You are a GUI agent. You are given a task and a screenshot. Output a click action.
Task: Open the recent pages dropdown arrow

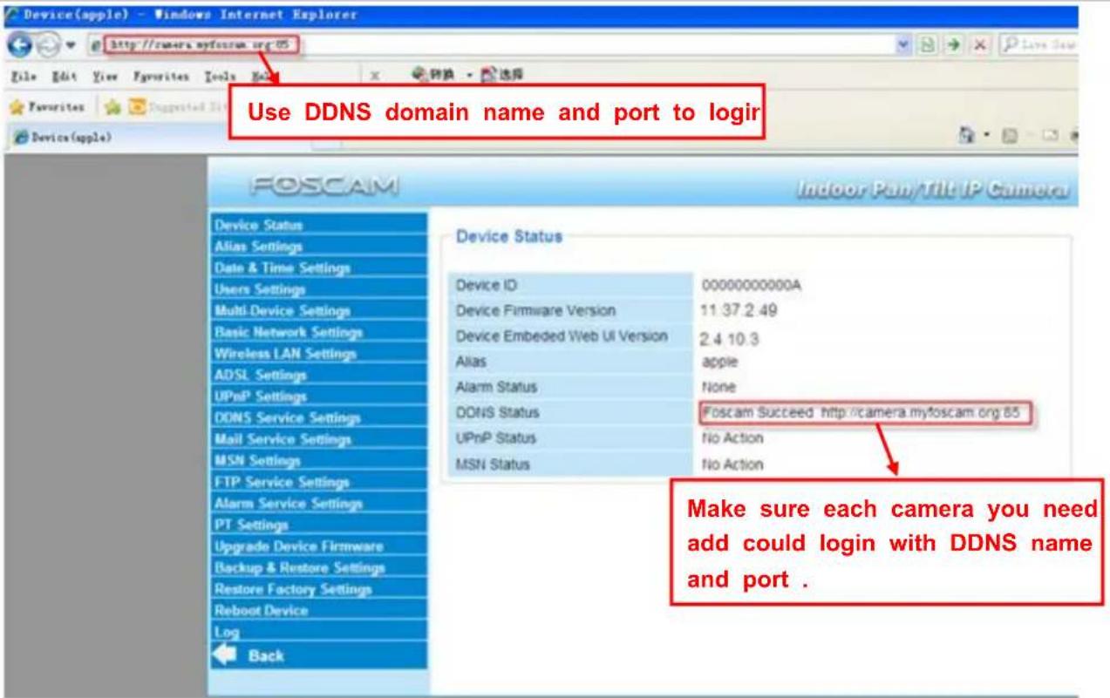coord(69,45)
